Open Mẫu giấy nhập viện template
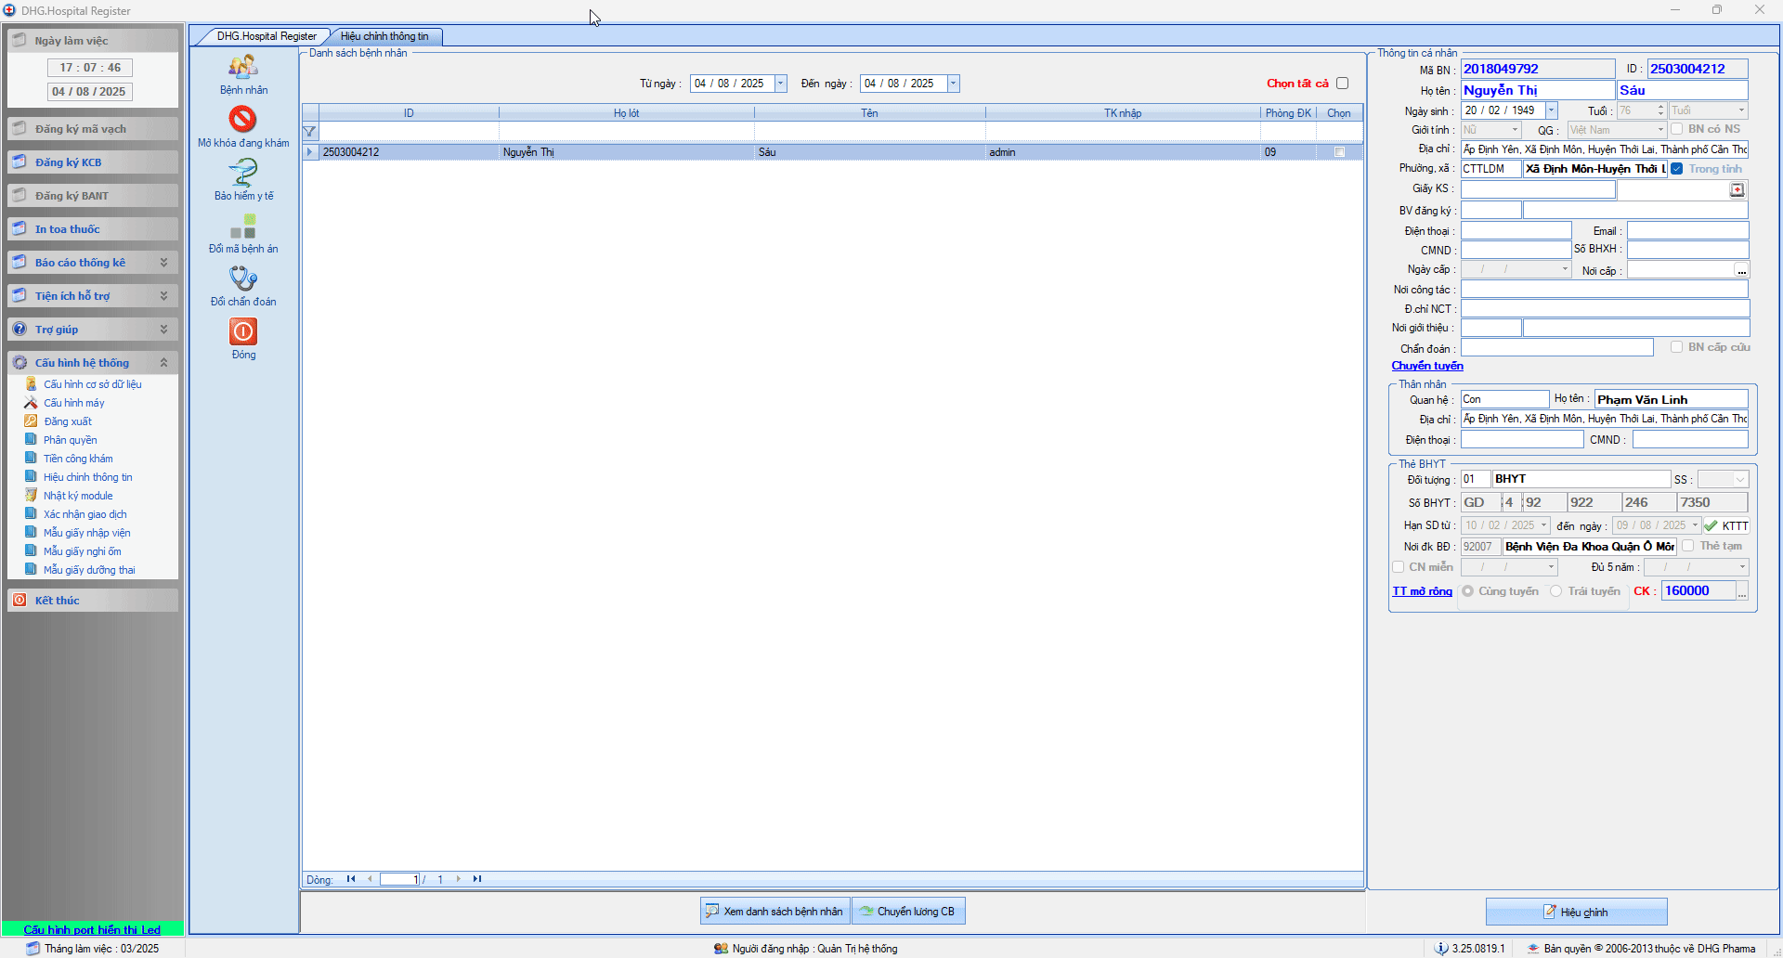 click(87, 533)
